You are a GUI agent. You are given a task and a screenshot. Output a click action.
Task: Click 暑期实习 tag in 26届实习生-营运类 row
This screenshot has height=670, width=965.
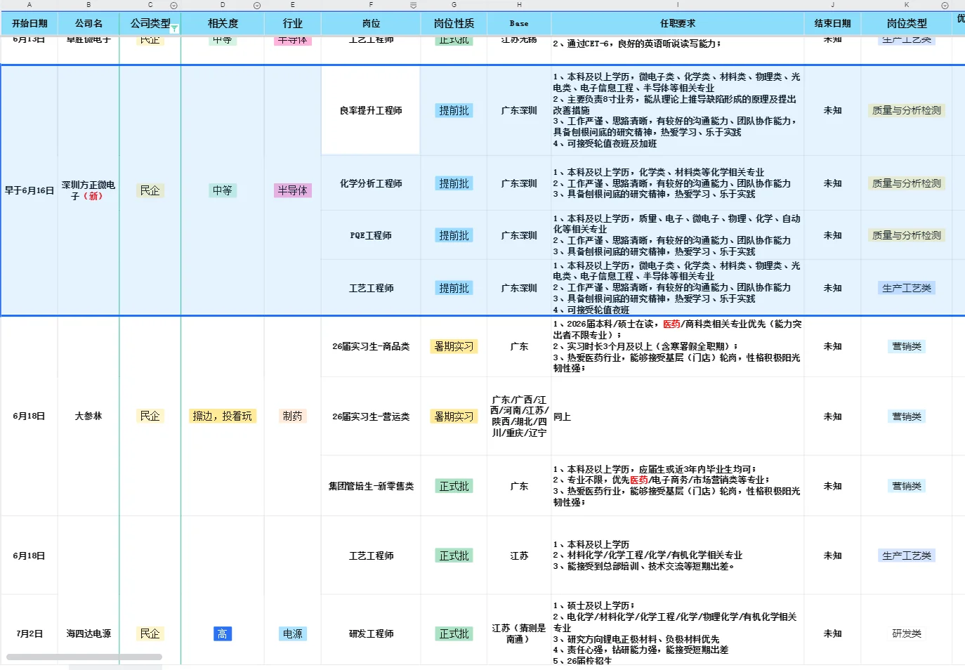[454, 416]
